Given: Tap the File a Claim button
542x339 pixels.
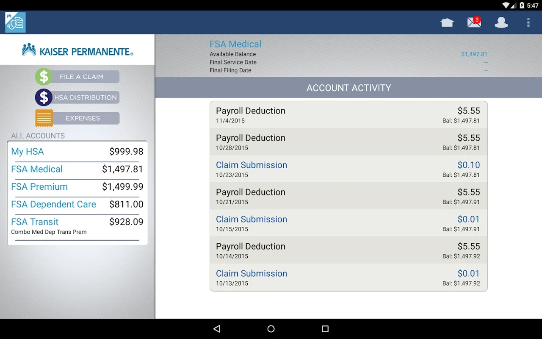Looking at the screenshot, I should pos(82,77).
